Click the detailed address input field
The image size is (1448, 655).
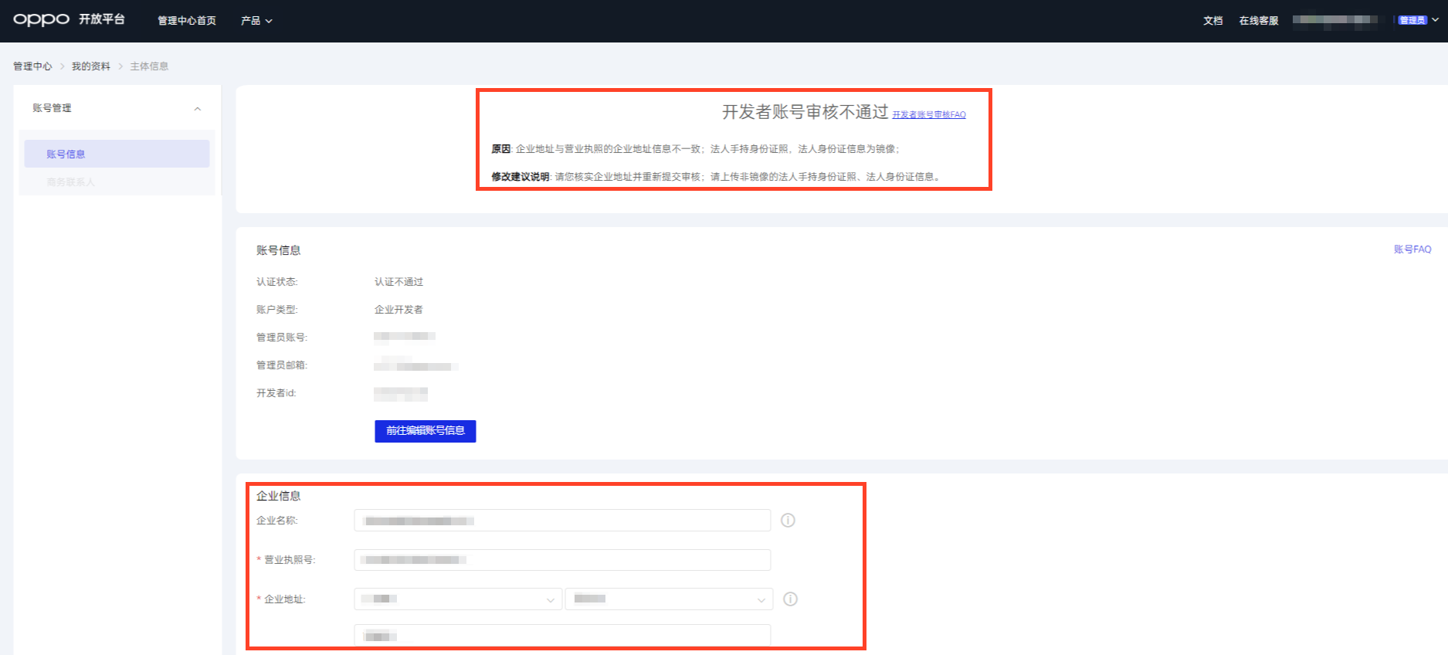[x=562, y=636]
